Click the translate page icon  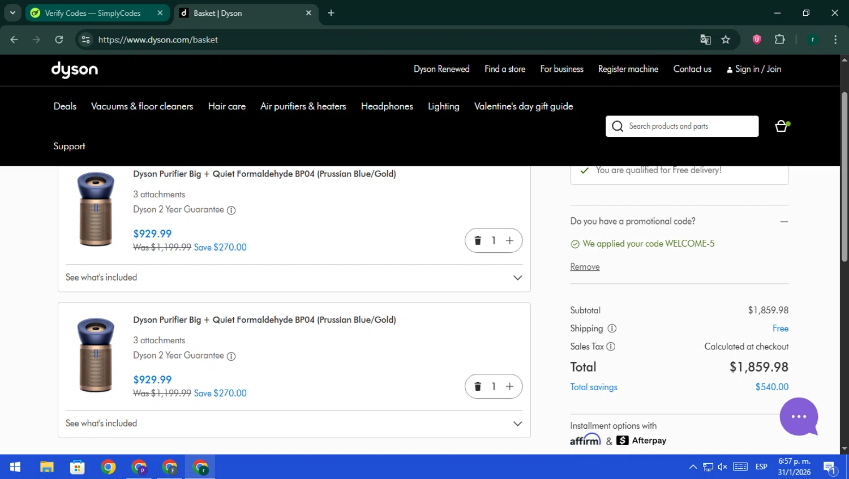coord(705,40)
